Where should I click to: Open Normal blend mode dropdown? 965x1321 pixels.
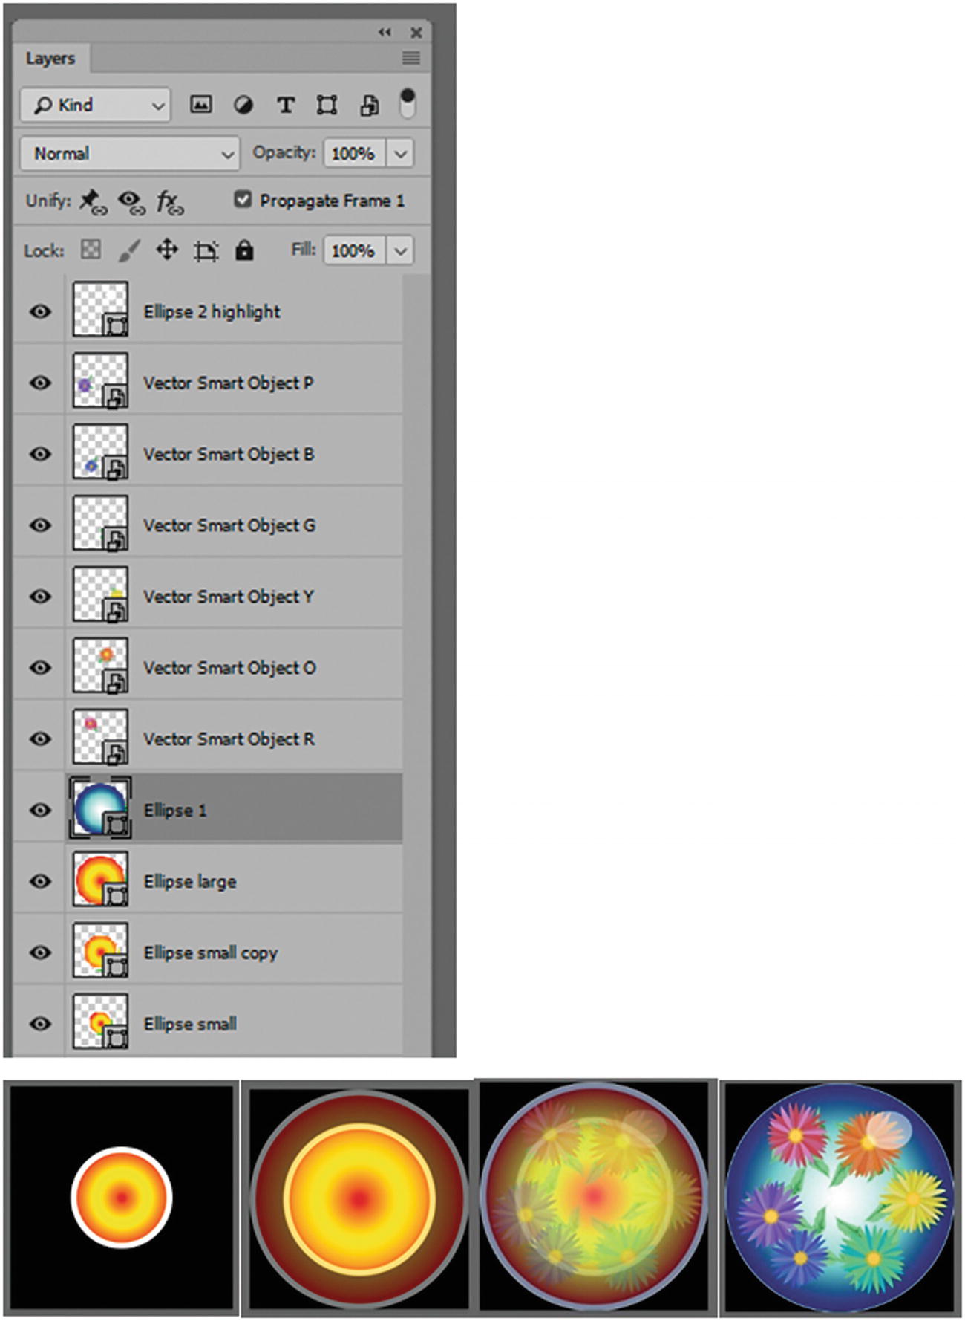coord(130,154)
